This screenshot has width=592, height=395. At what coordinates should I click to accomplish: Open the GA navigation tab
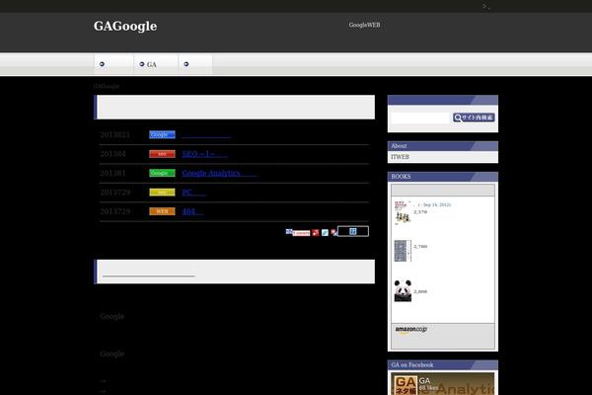tap(156, 64)
